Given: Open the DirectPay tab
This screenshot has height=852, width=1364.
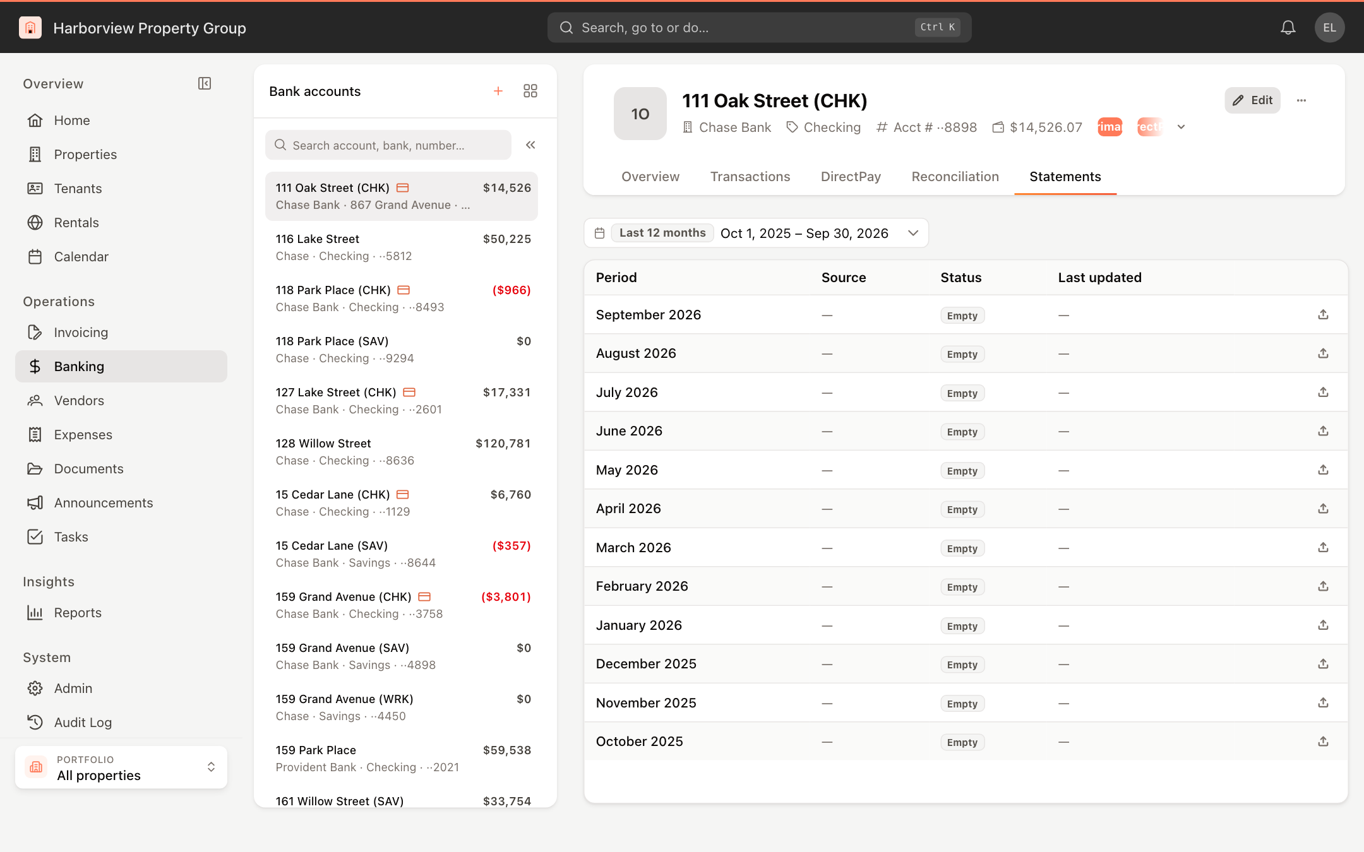Looking at the screenshot, I should tap(851, 177).
